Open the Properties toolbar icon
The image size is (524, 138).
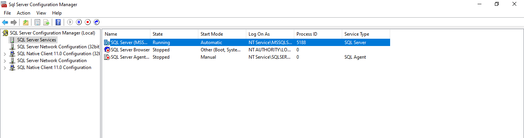[37, 22]
